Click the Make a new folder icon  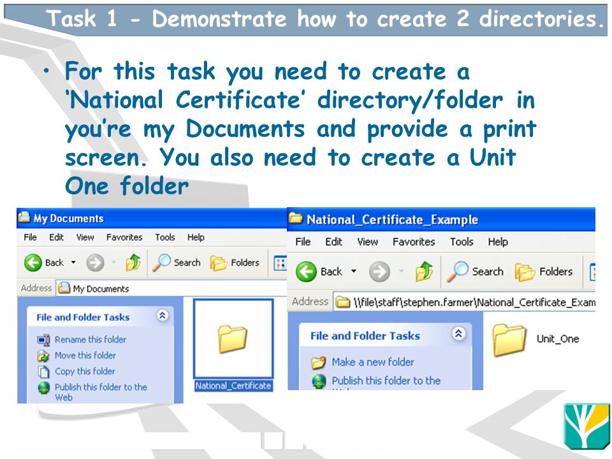pyautogui.click(x=319, y=363)
